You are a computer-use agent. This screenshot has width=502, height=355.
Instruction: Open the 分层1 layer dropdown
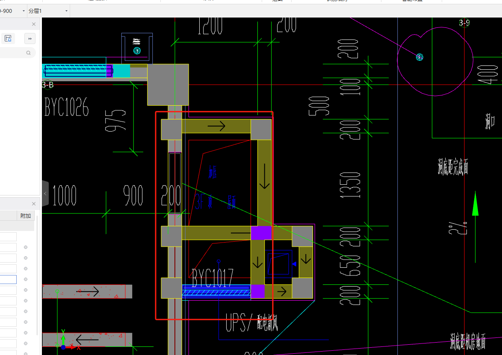click(48, 11)
